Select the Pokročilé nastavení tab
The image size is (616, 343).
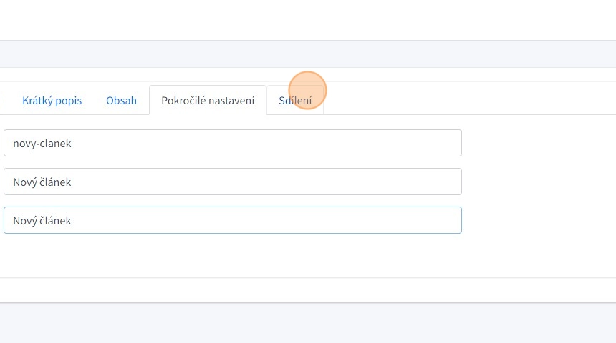[208, 101]
